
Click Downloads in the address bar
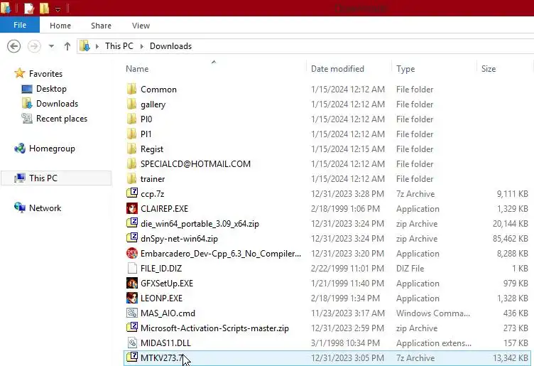point(170,46)
